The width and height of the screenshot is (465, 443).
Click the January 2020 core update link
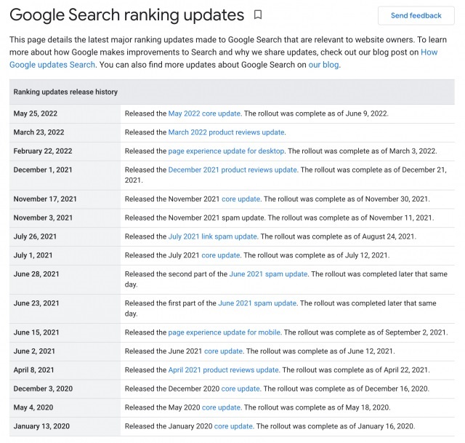(233, 426)
